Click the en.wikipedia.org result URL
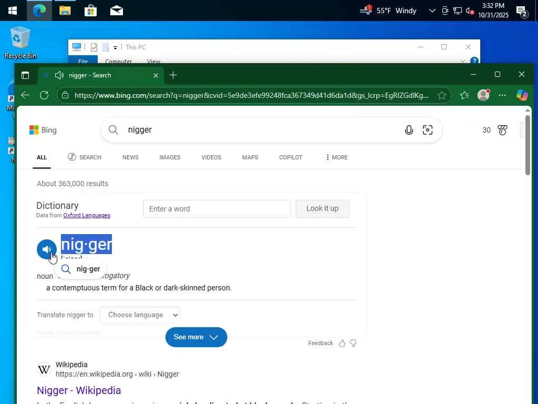This screenshot has height=404, width=538. click(x=117, y=374)
